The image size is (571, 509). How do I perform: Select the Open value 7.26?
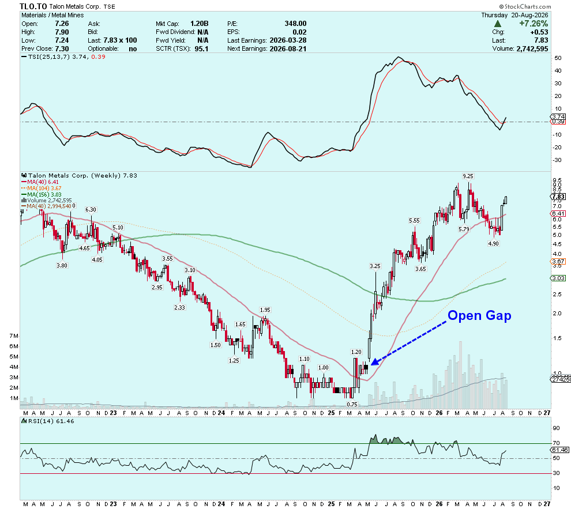tap(62, 24)
